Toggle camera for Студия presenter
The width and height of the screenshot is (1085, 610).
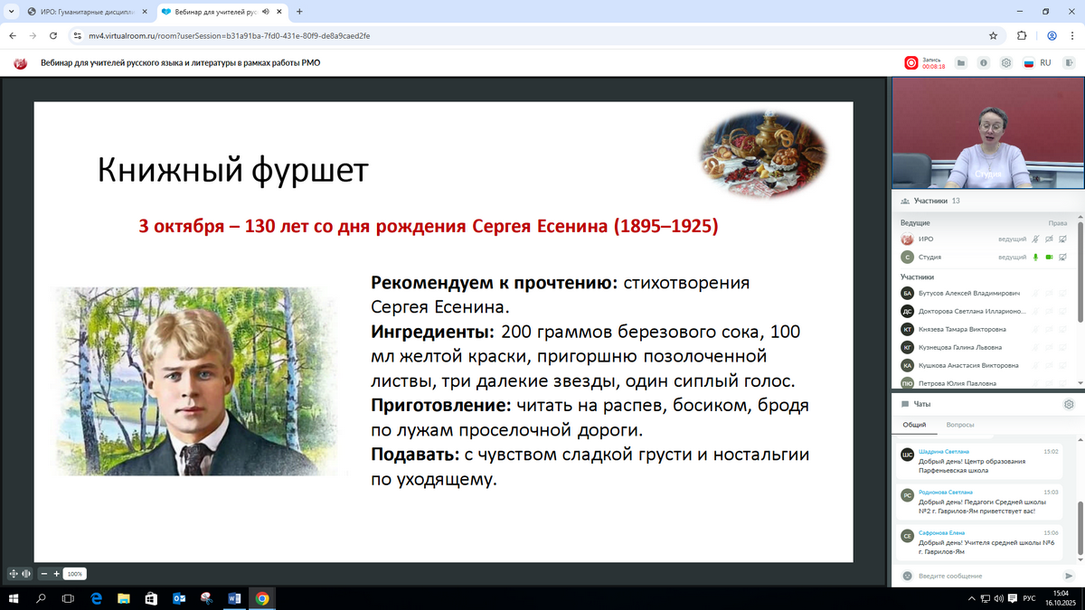[x=1051, y=258]
